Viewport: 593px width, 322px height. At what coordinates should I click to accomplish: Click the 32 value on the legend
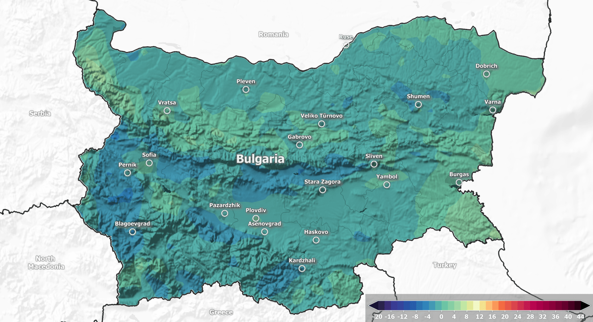(543, 317)
